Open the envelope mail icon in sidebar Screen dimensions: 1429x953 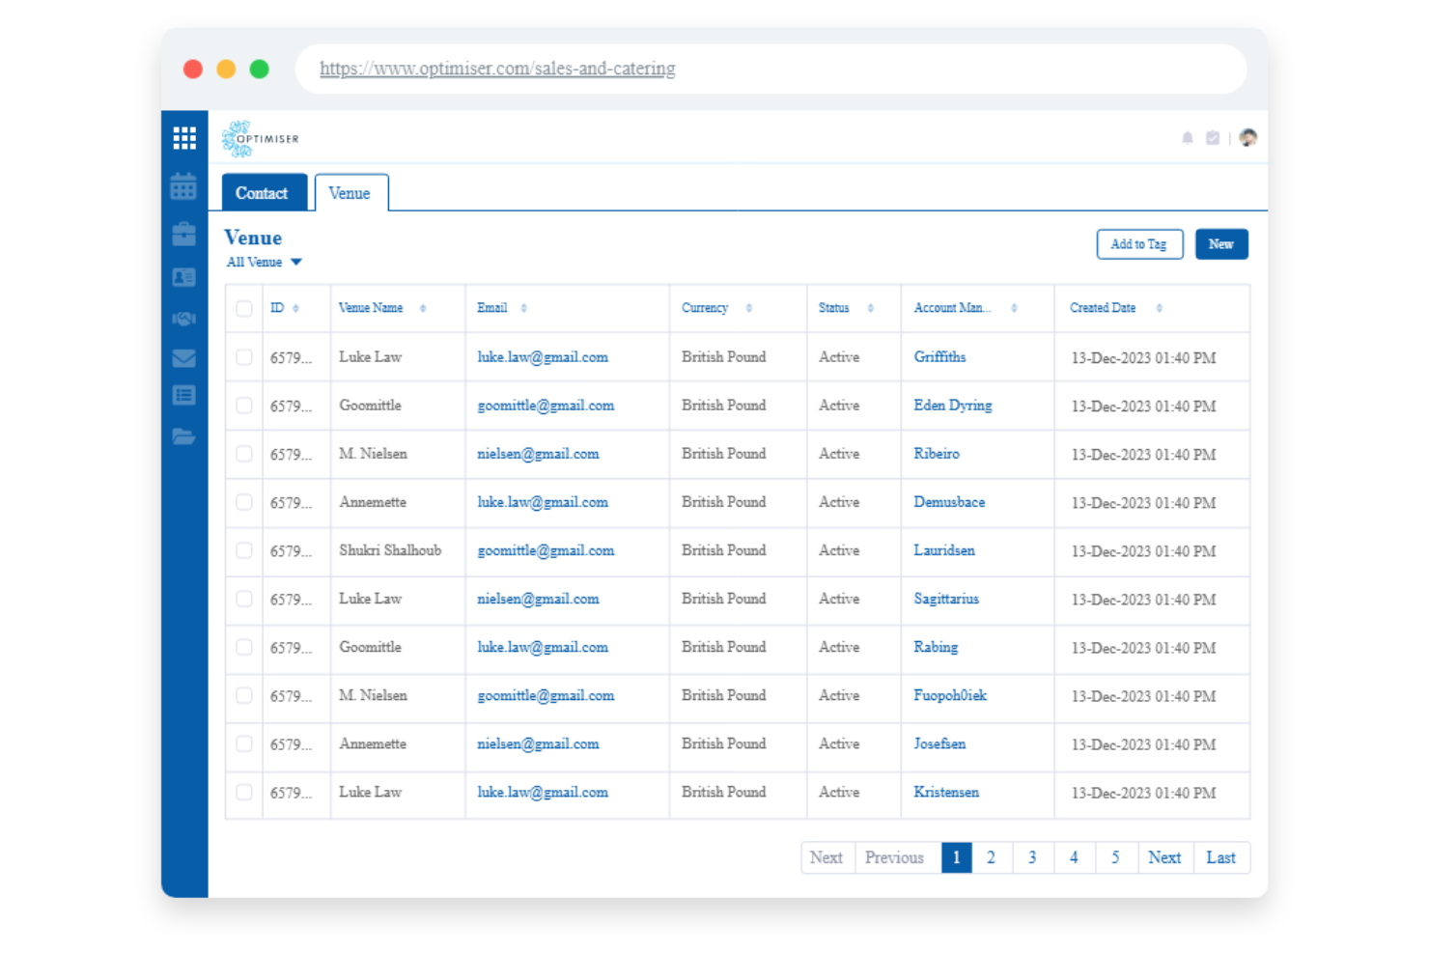(x=183, y=358)
